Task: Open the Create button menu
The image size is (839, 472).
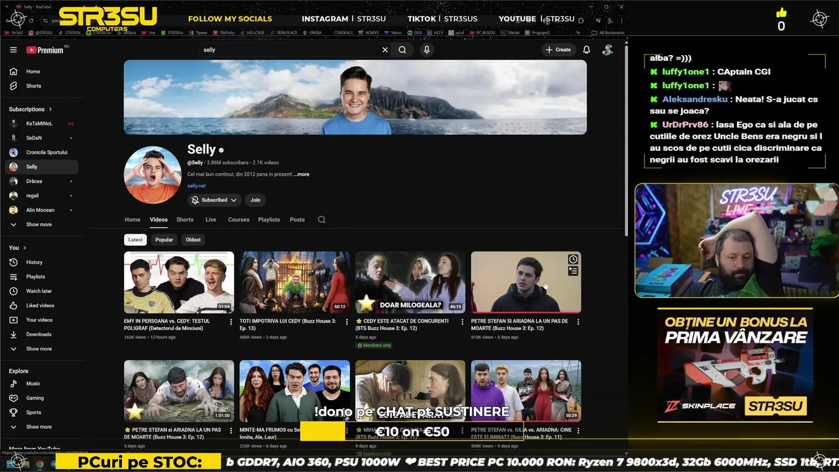Action: point(558,50)
